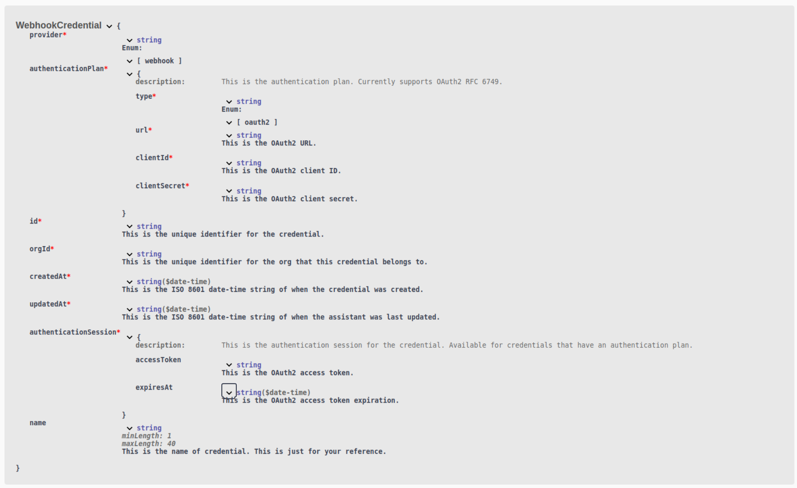Collapse the provider string type chevron
797x488 pixels.
130,40
